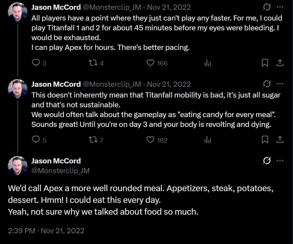View analytics of the first tweet
This screenshot has height=244, width=293.
(208, 63)
